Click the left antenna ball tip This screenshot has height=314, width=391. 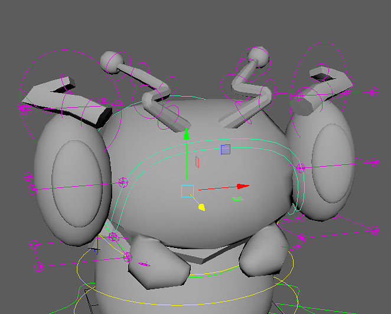click(112, 62)
